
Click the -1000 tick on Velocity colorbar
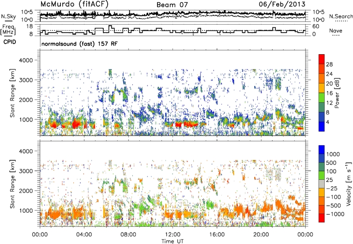[x=335, y=214]
